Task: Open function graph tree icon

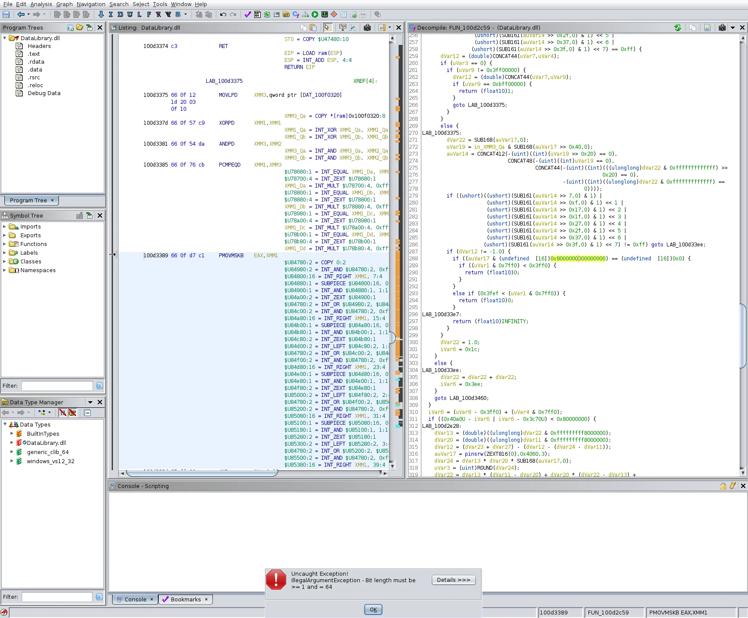Action: (x=305, y=14)
